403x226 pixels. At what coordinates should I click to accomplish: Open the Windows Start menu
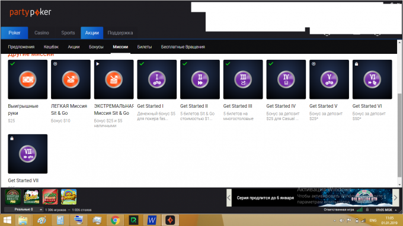(x=7, y=220)
